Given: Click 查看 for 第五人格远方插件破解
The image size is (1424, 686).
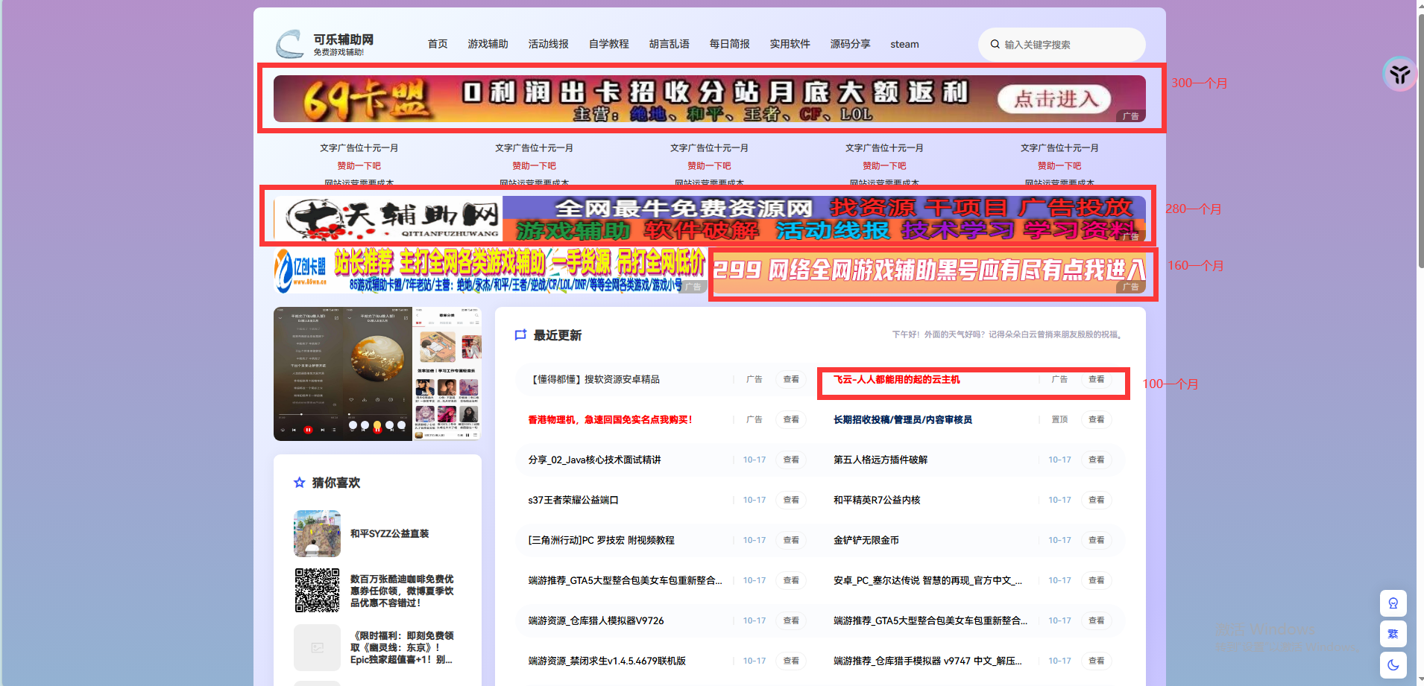Looking at the screenshot, I should [1096, 460].
